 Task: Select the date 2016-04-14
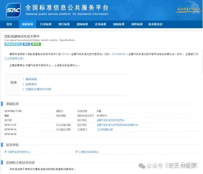point(10,129)
